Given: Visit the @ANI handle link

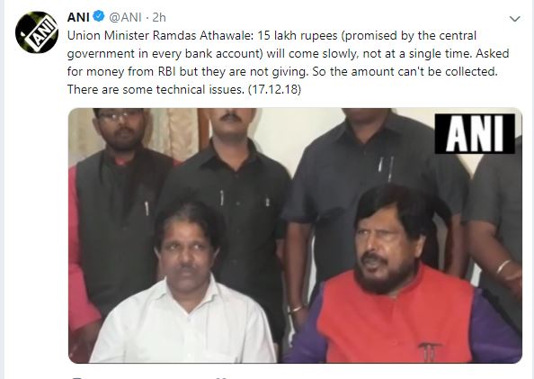Looking at the screenshot, I should point(125,17).
